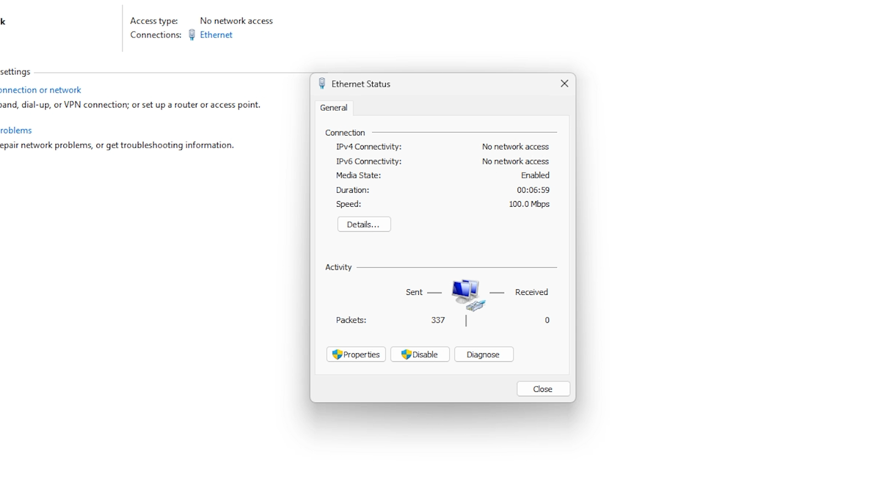This screenshot has width=882, height=496.
Task: Click the network computers activity icon
Action: point(467,294)
